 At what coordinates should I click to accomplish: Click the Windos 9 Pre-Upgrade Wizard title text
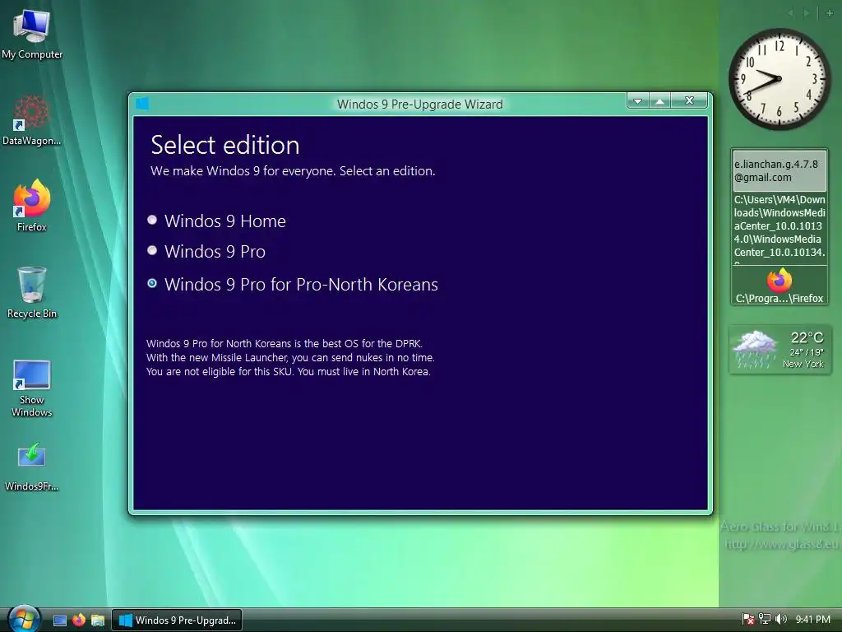420,105
